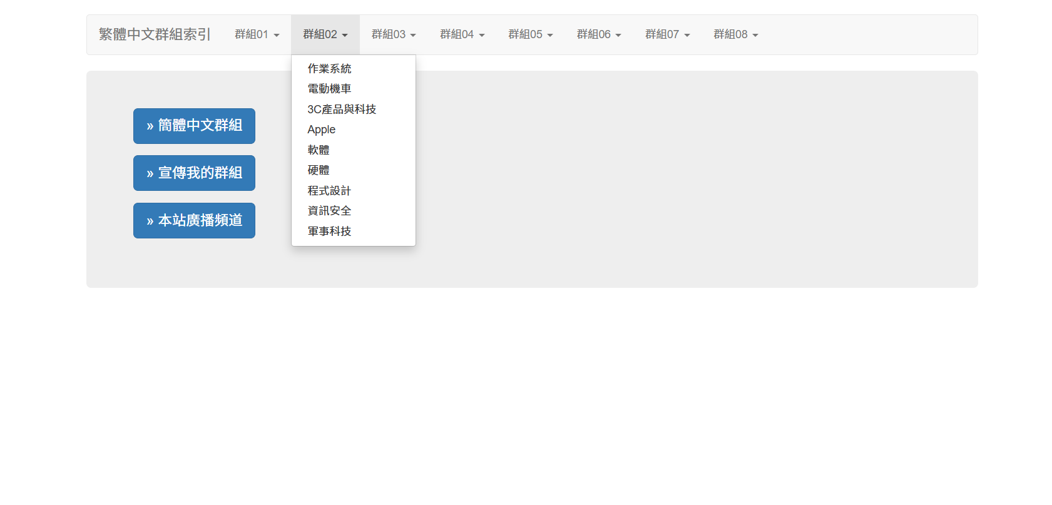Select 硬體 menu item
The image size is (1052, 505).
tap(354, 170)
